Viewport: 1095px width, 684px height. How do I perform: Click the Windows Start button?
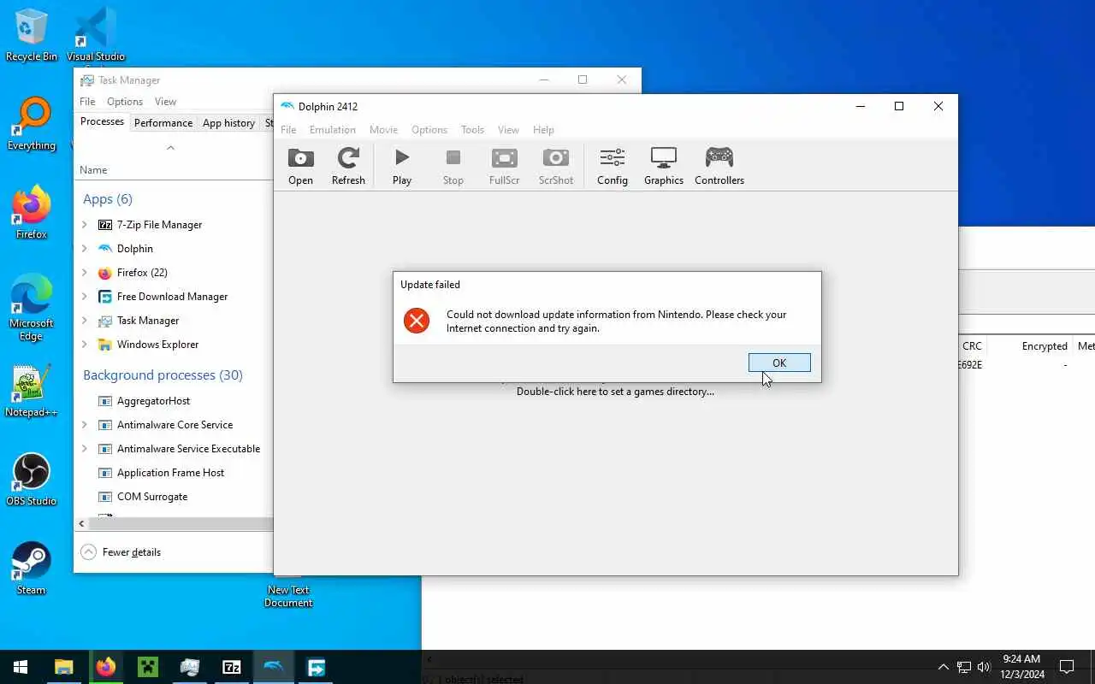coord(21,667)
